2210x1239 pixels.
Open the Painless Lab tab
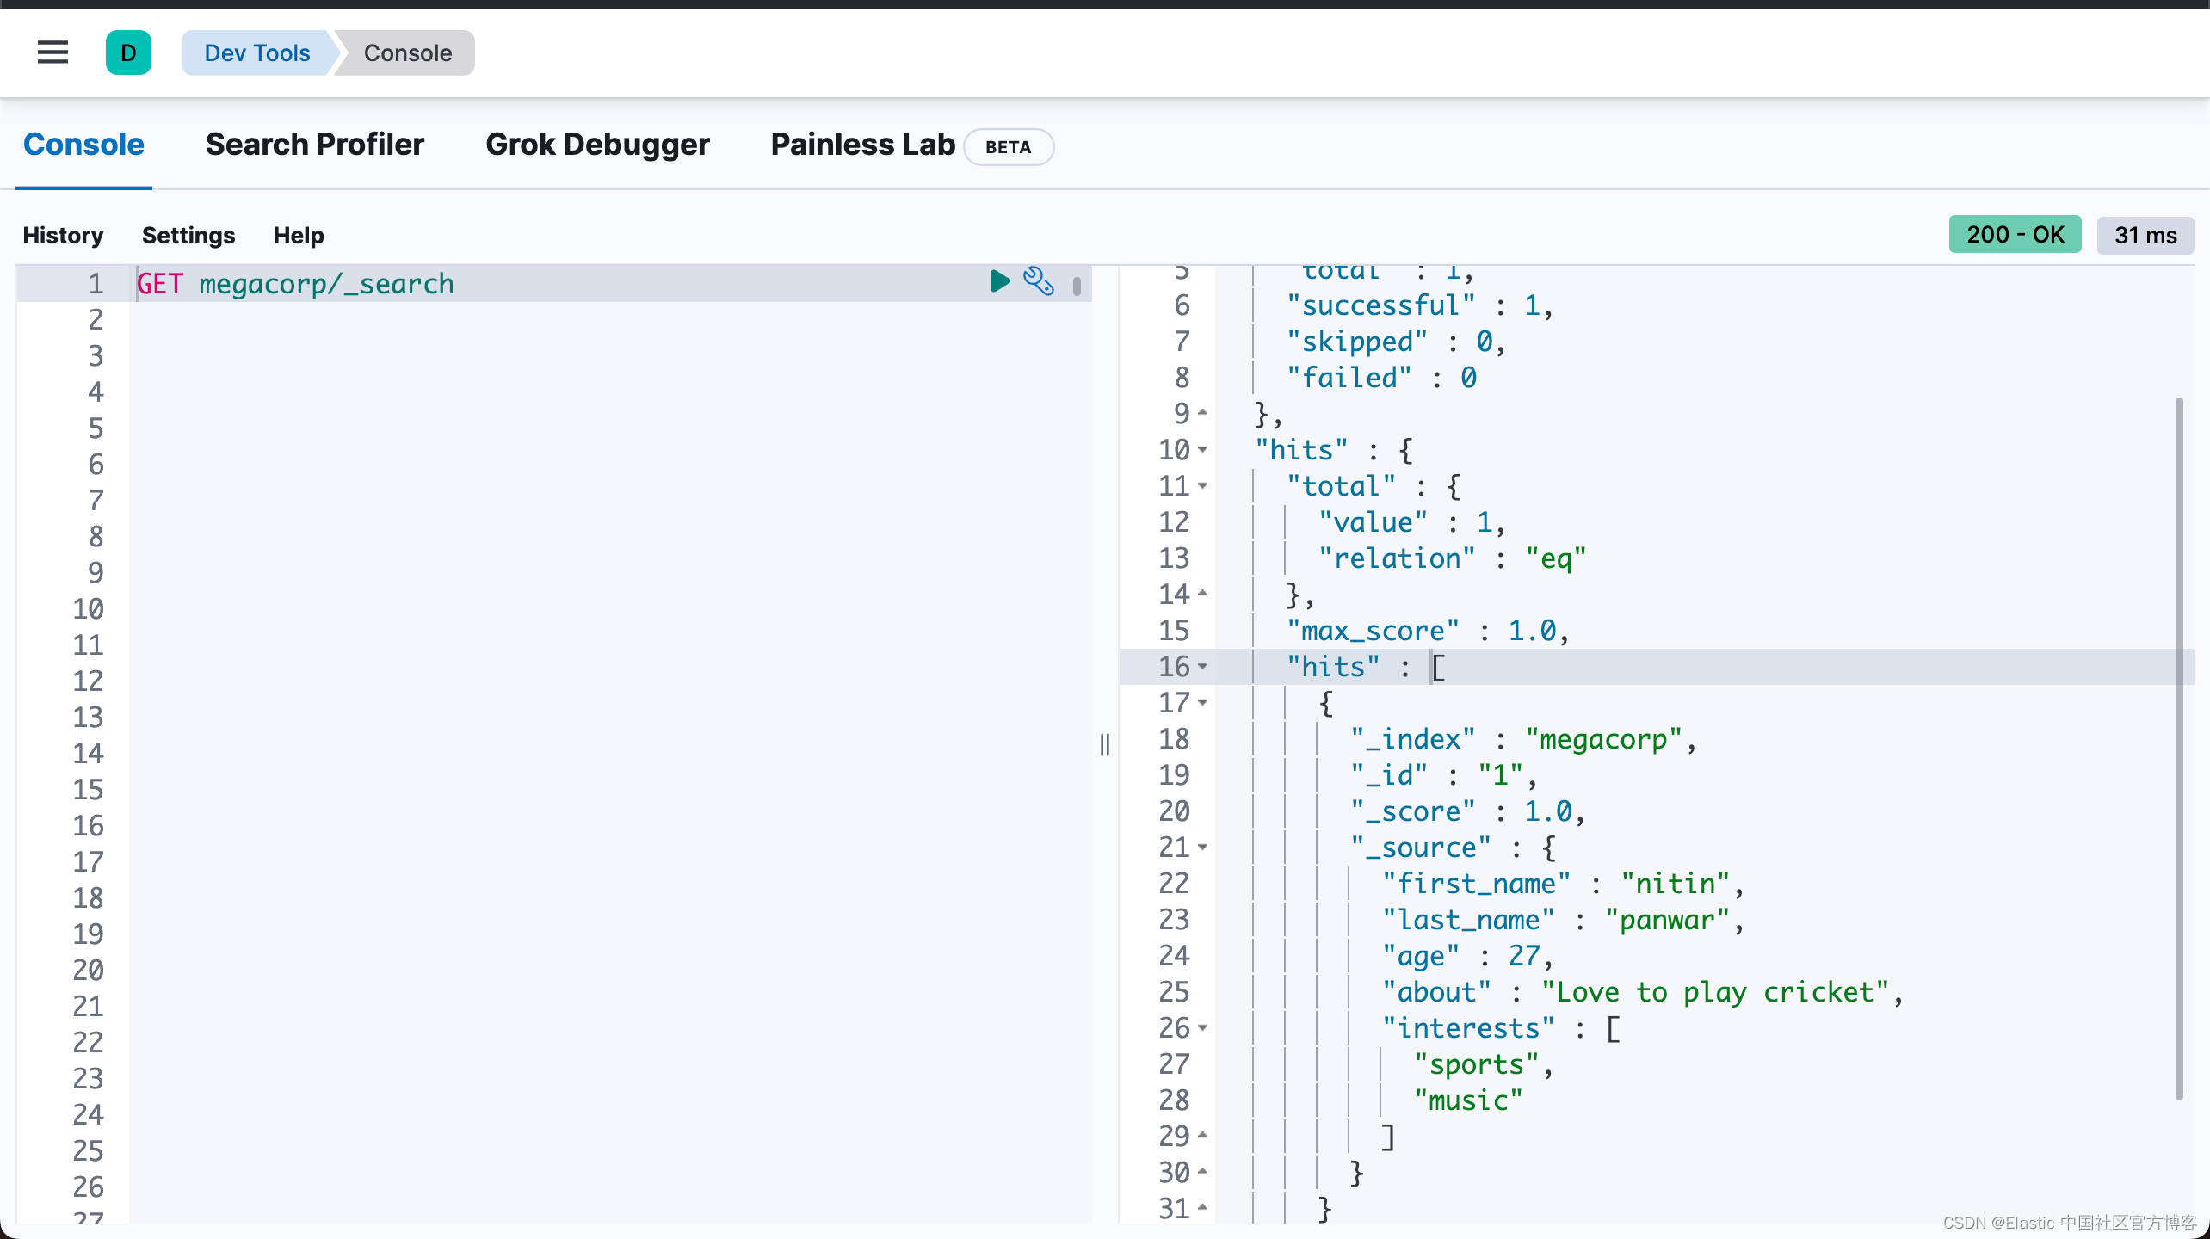click(862, 145)
